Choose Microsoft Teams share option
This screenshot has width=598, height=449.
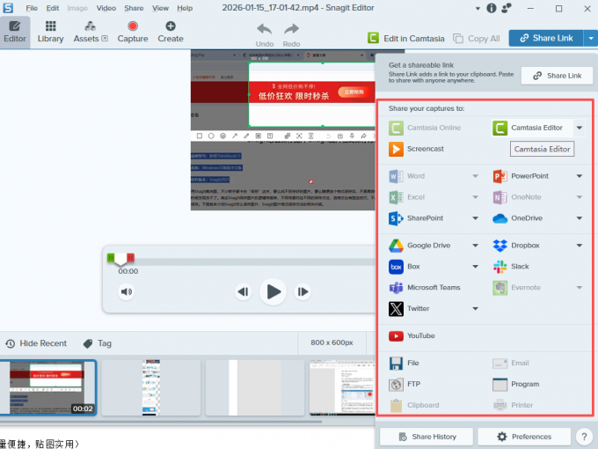pyautogui.click(x=433, y=287)
